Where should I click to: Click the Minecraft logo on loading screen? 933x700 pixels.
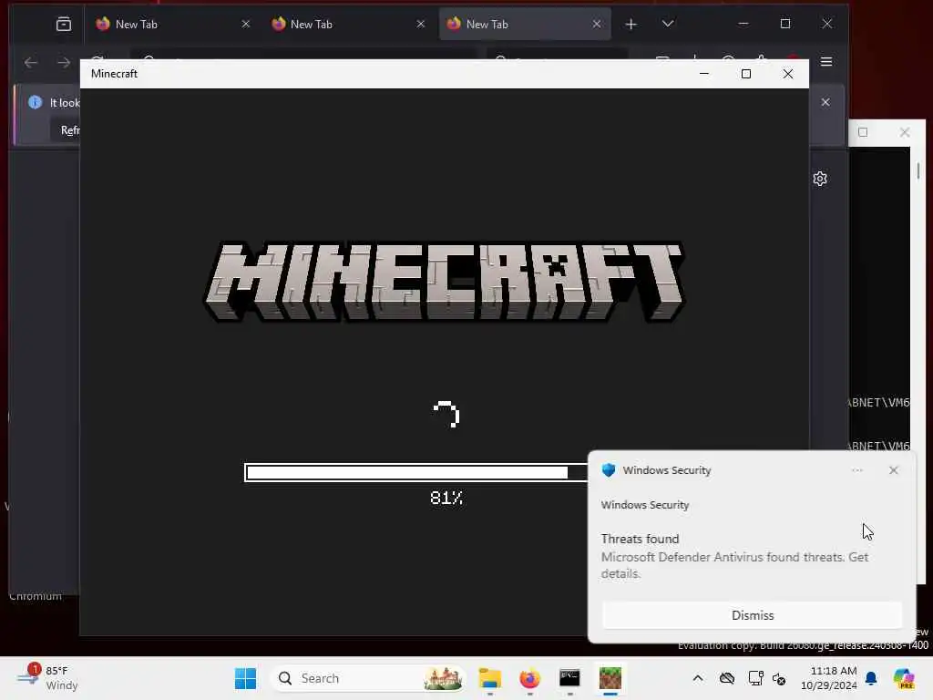445,282
